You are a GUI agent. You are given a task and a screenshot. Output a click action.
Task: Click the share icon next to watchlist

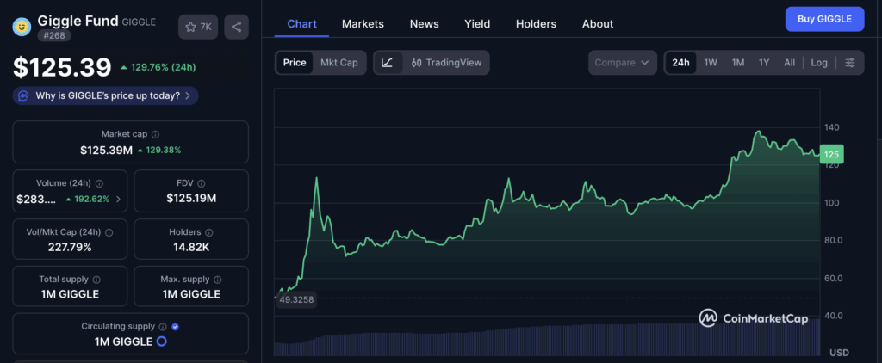pos(237,27)
